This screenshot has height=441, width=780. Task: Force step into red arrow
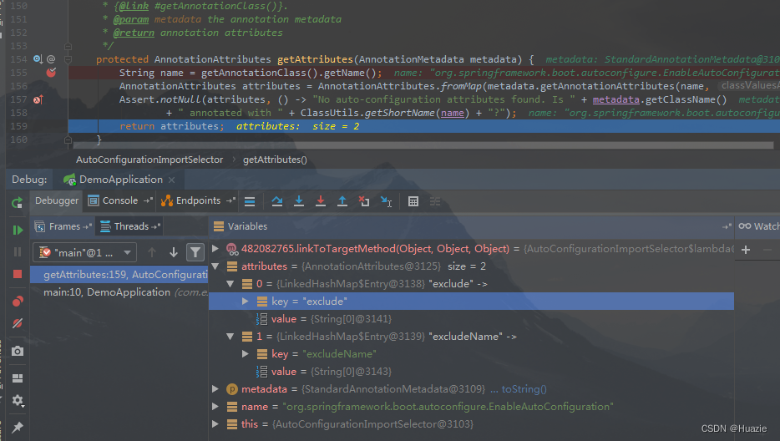click(321, 201)
